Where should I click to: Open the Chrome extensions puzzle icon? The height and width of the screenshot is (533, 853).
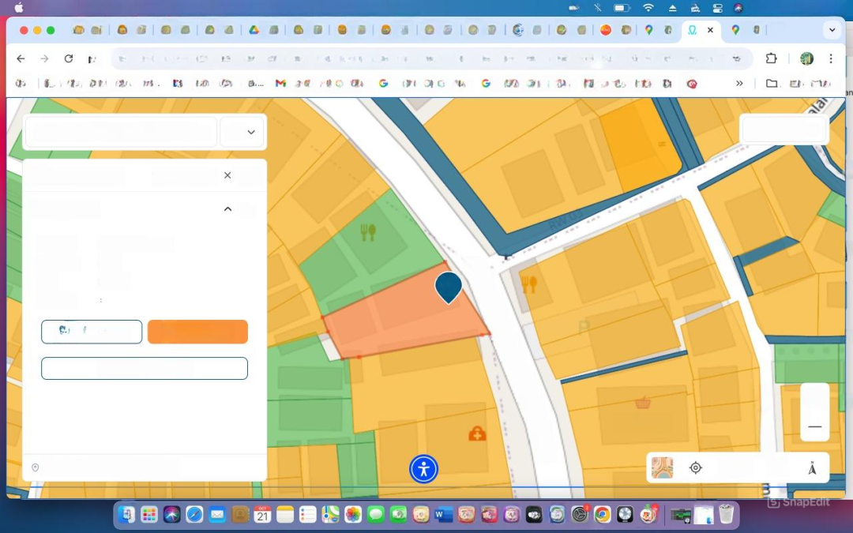pyautogui.click(x=771, y=58)
